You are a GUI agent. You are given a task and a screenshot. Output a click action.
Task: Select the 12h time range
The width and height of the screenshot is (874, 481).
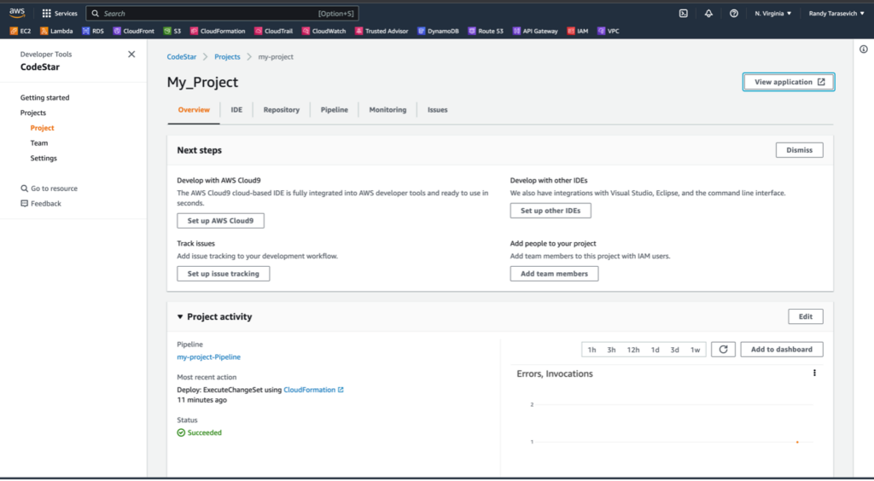click(633, 350)
